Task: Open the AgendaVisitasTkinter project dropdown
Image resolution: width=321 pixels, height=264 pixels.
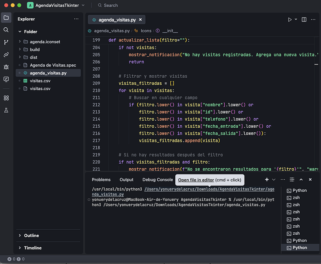Action: [x=83, y=5]
